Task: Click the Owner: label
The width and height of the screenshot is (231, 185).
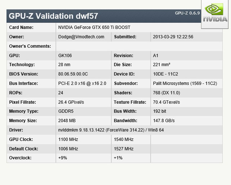Action: pyautogui.click(x=17, y=37)
